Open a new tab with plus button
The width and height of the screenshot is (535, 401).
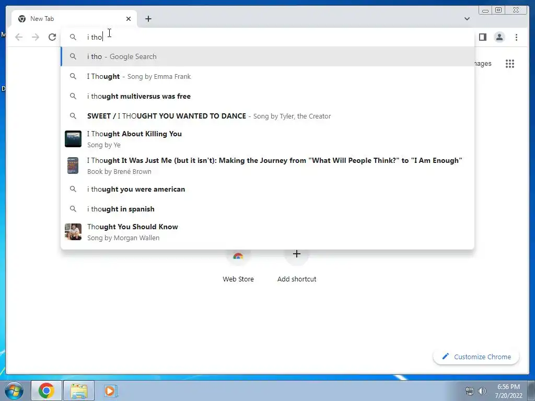[x=148, y=19]
